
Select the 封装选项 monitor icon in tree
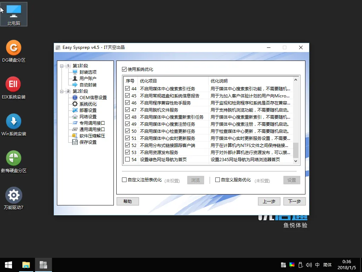tap(75, 72)
